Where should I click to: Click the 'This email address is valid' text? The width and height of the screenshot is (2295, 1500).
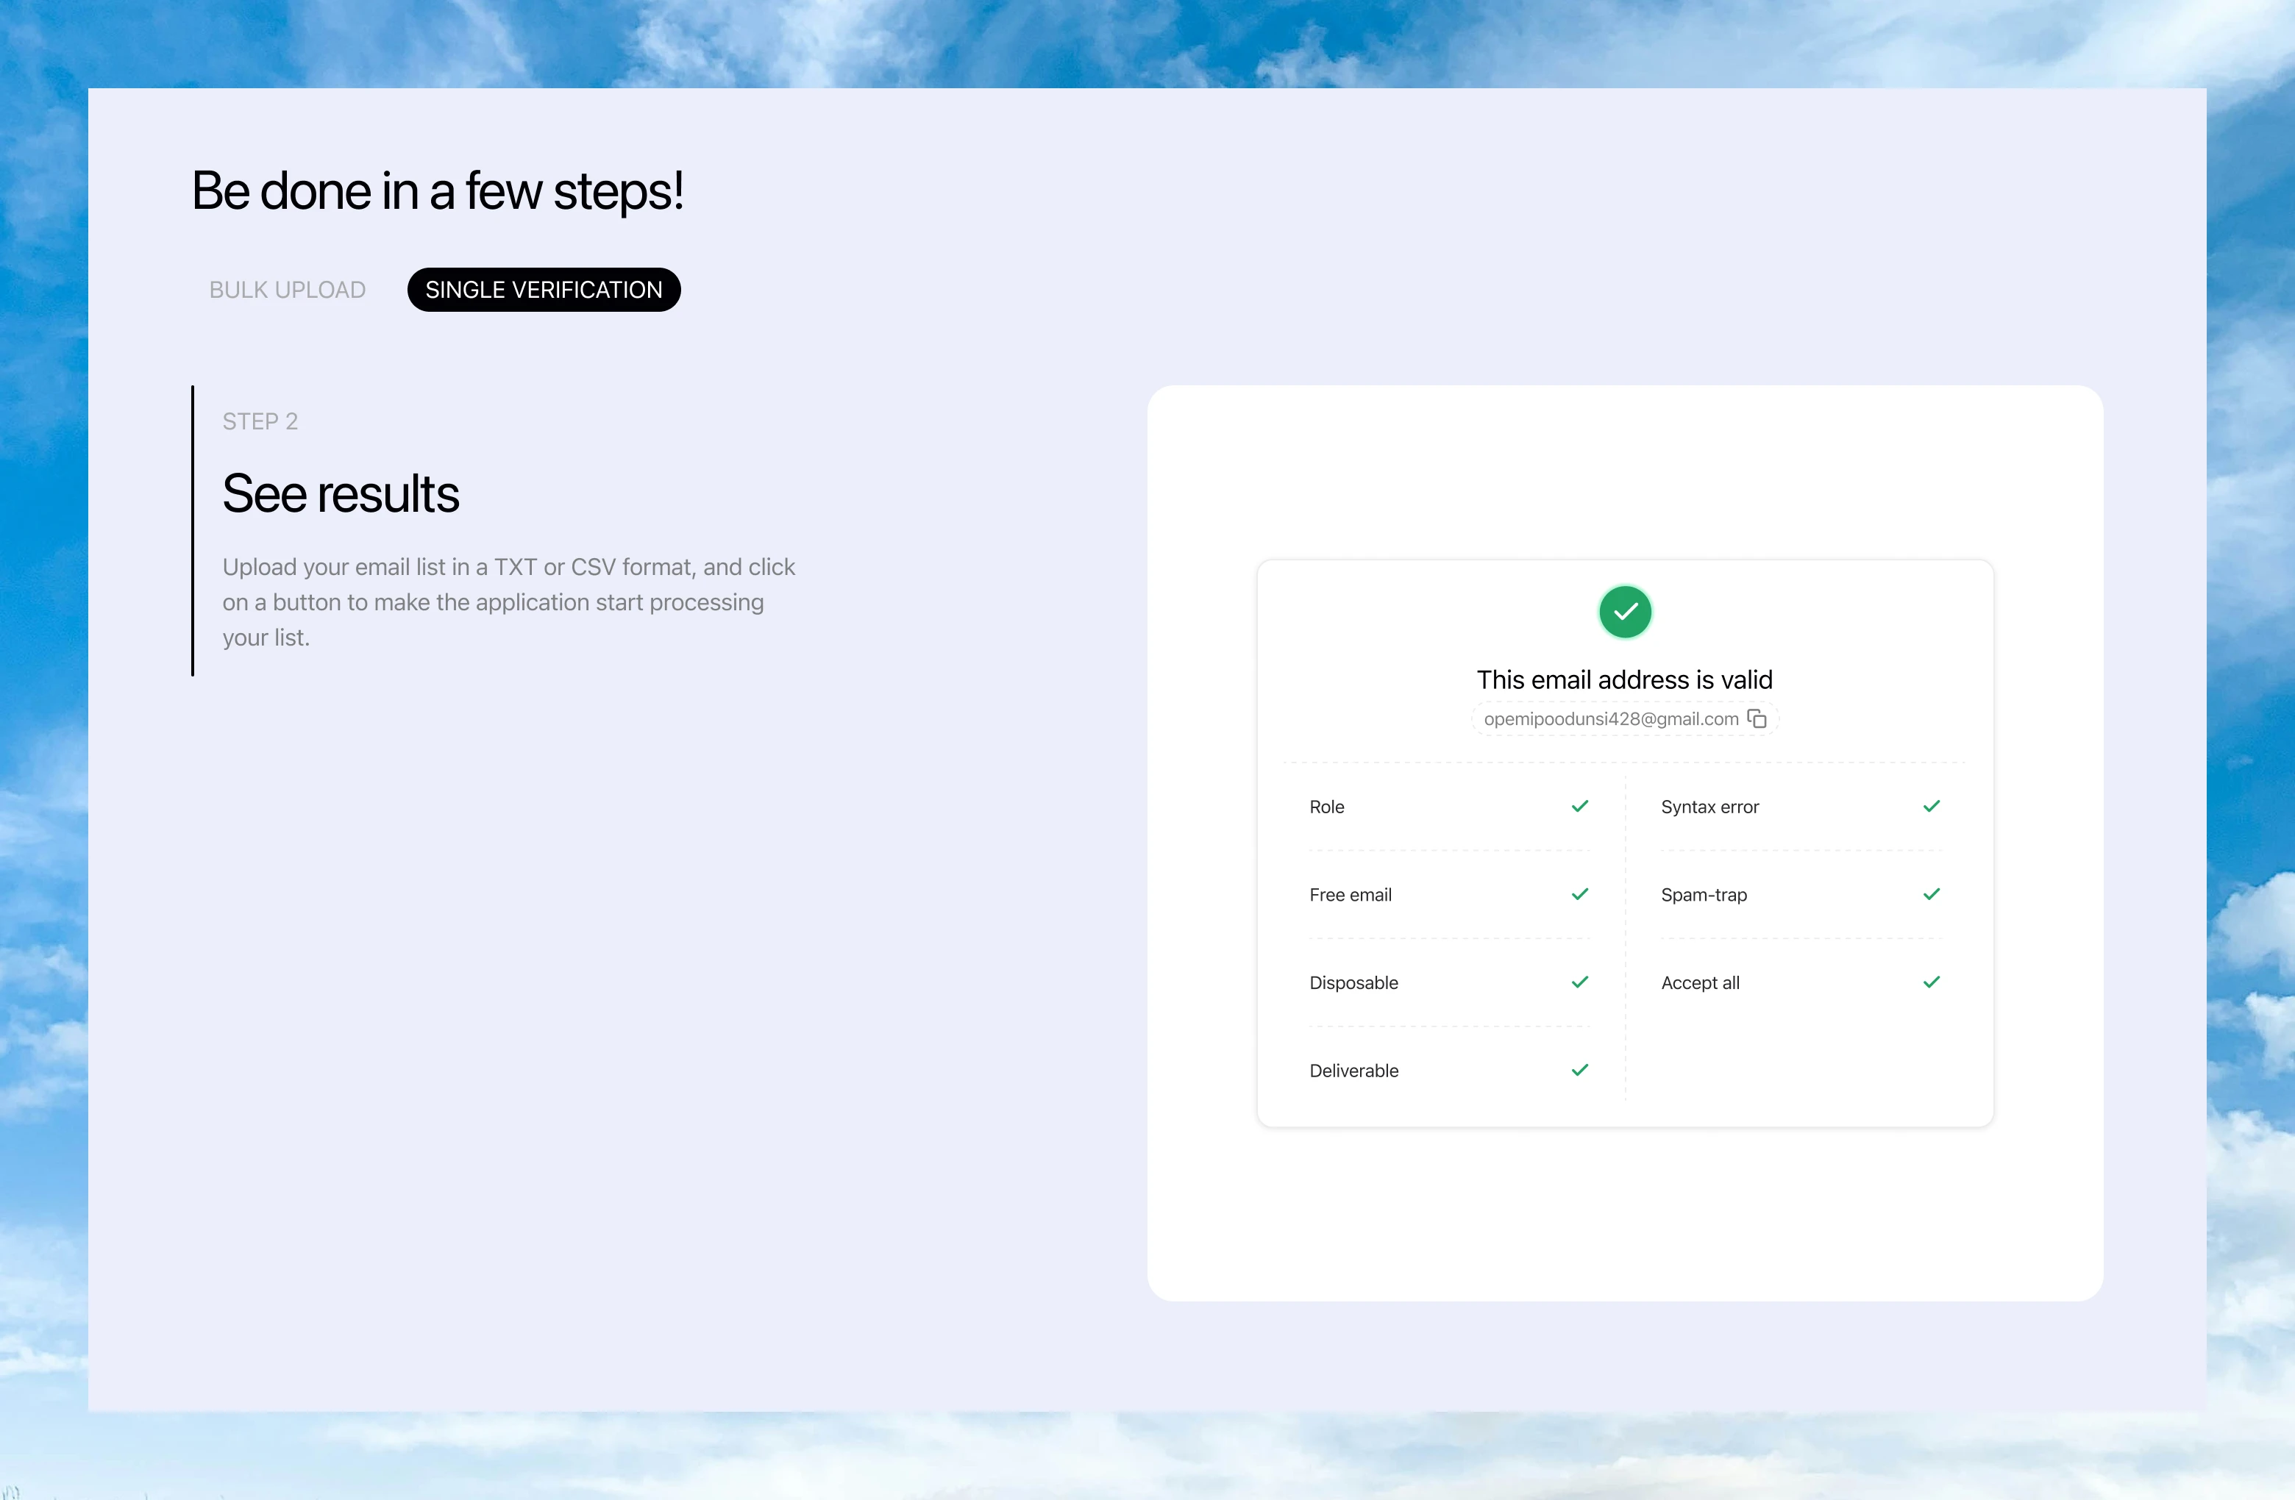point(1624,679)
